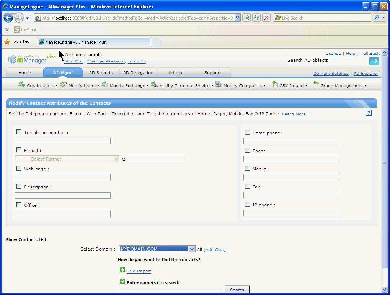This screenshot has width=390, height=295.
Task: Select the AD Mgmt tab
Action: [63, 72]
